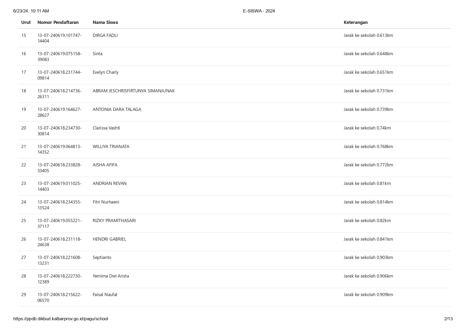Image resolution: width=466 pixels, height=329 pixels.
Task: Select the name Clarissa Vashti
Action: coord(106,128)
